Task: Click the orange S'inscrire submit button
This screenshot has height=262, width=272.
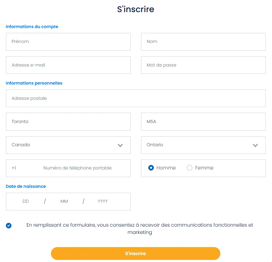Action: 135,253
